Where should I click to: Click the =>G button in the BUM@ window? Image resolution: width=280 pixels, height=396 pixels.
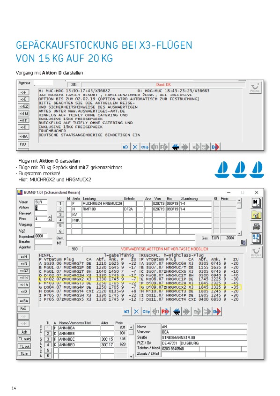coord(24,264)
